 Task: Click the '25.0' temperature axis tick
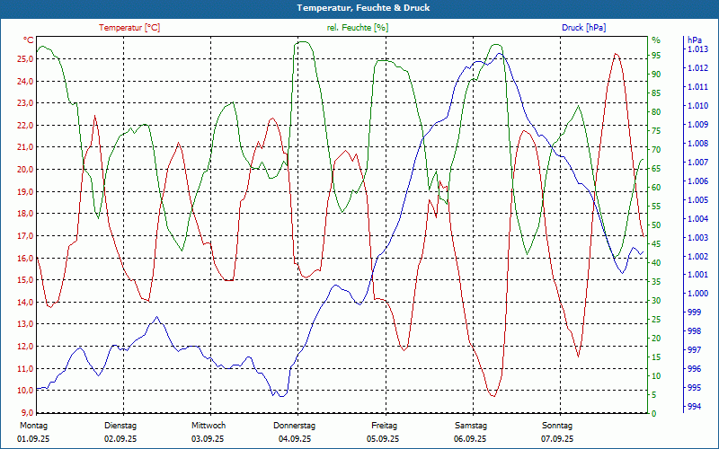[25, 59]
